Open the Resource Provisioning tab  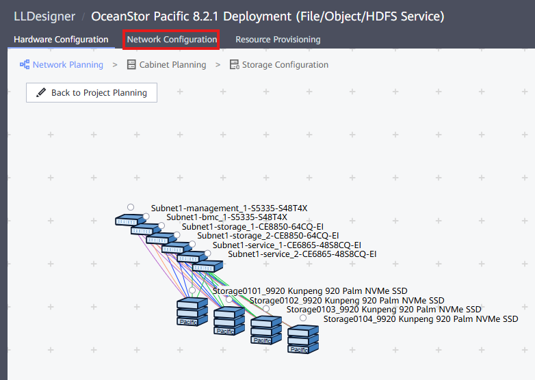tap(278, 40)
